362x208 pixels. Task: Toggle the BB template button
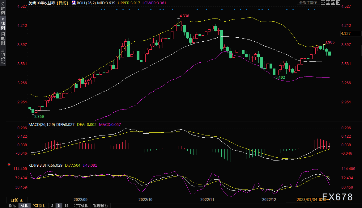66,206
